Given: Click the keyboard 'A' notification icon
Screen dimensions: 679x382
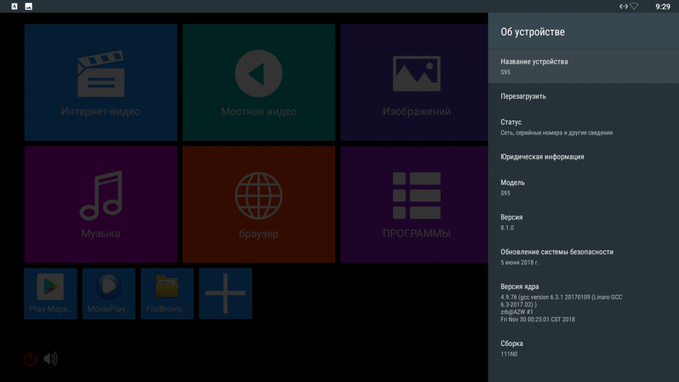Looking at the screenshot, I should (x=14, y=6).
